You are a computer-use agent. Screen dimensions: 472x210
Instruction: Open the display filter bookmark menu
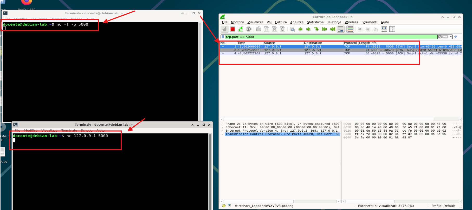click(x=223, y=37)
